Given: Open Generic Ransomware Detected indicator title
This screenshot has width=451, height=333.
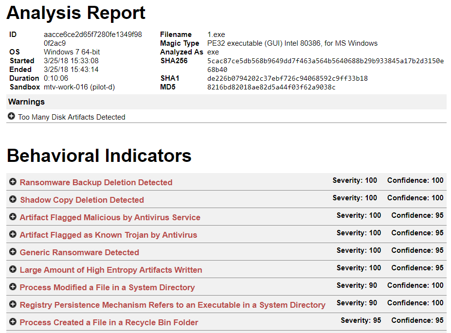Looking at the screenshot, I should pos(79,253).
